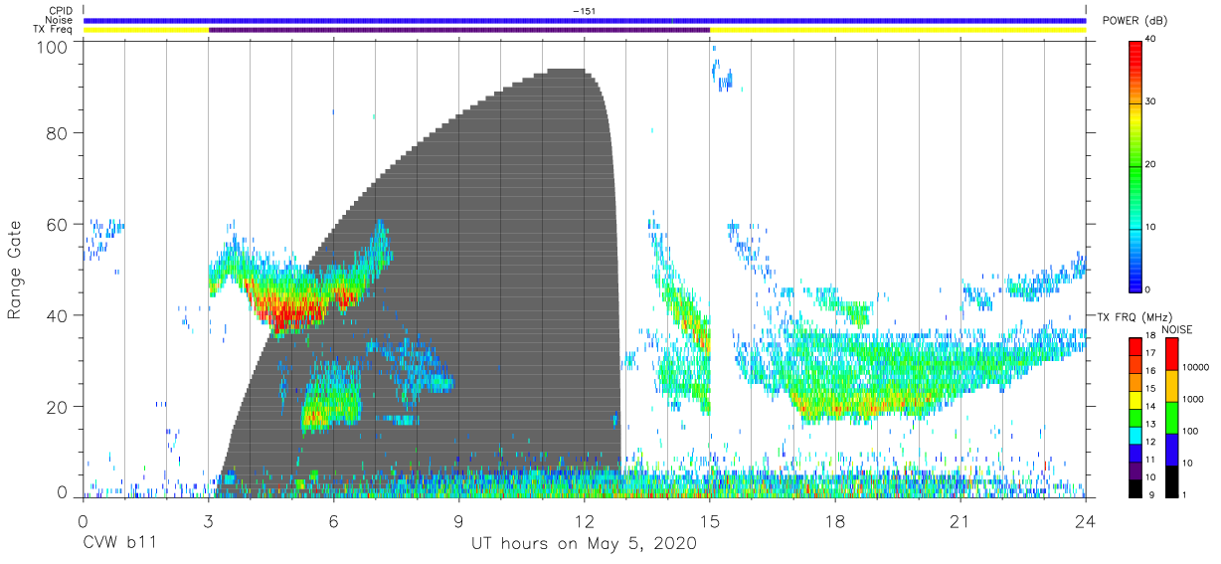Image resolution: width=1221 pixels, height=564 pixels.
Task: Click the 15 UT hour tick label
Action: 710,521
